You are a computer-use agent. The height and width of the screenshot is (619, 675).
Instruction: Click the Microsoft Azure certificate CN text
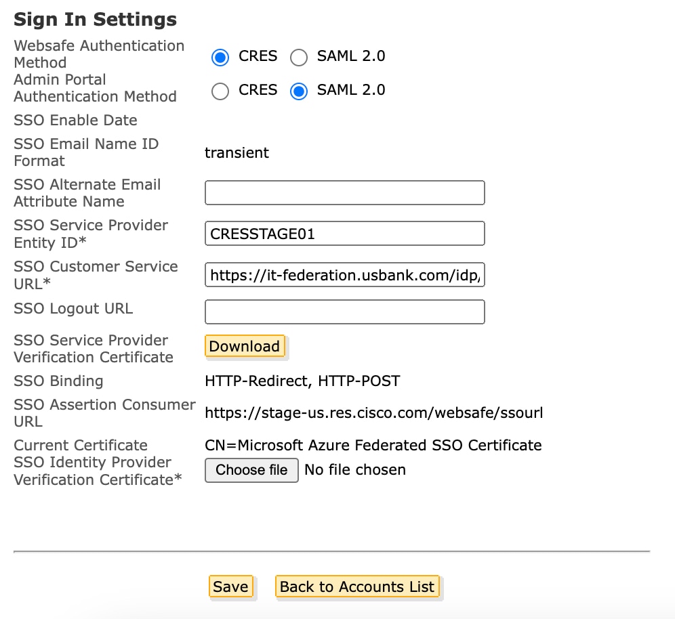tap(373, 445)
